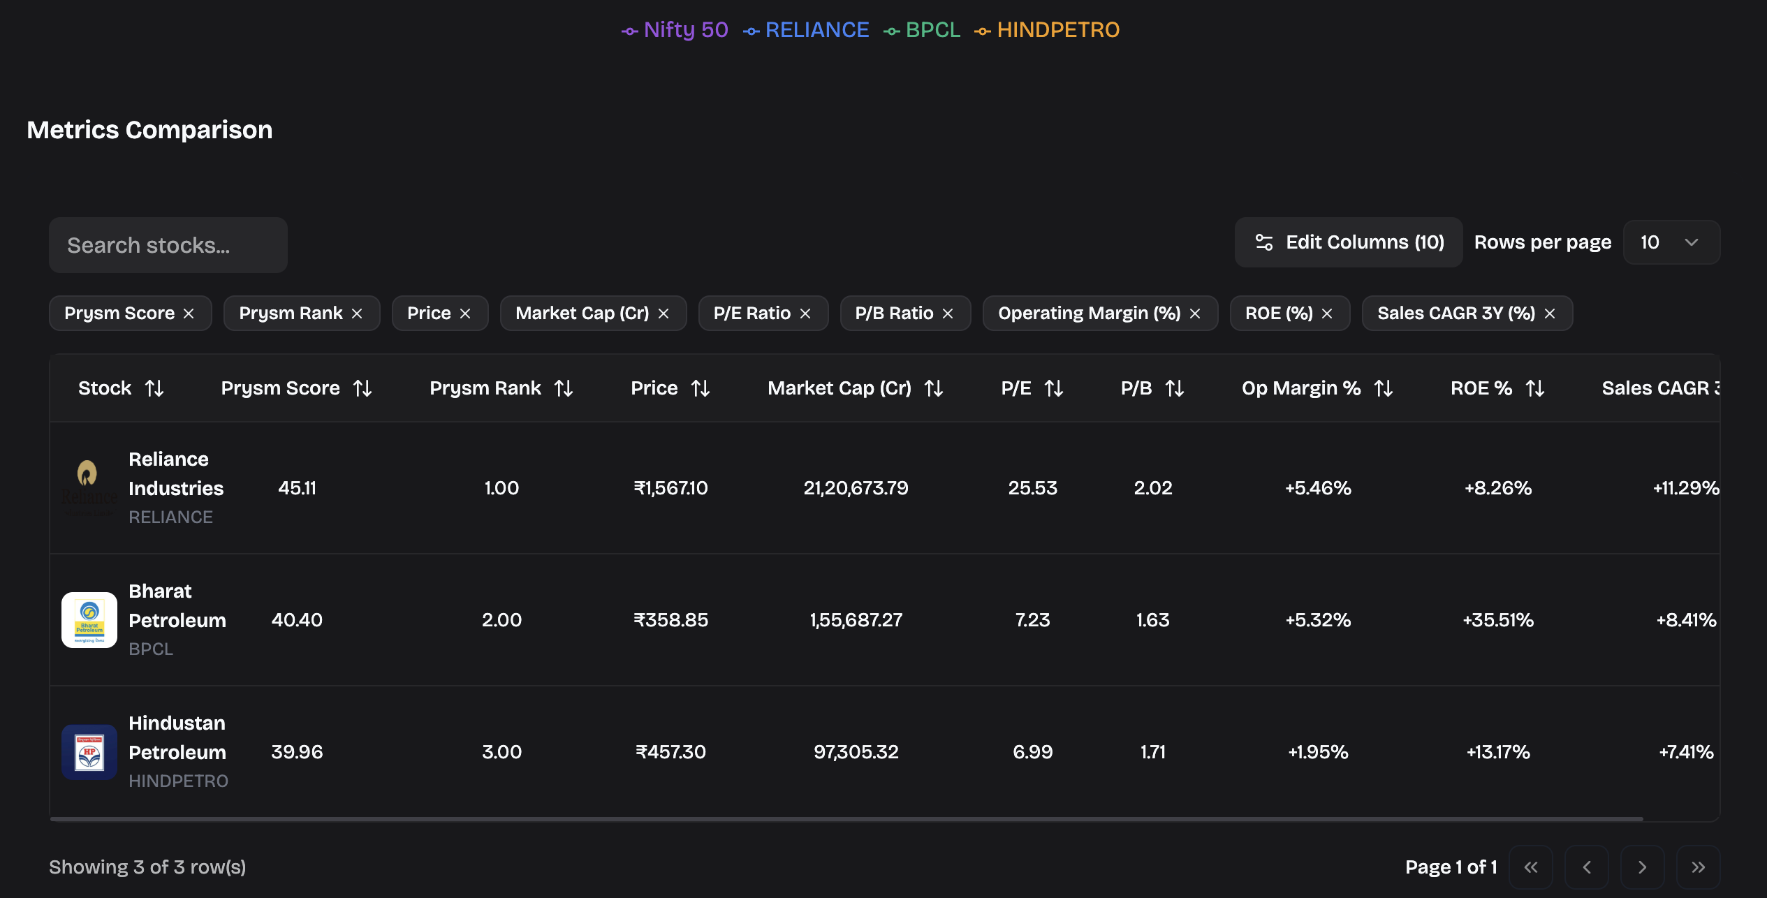Remove the P/B Ratio column chip
The width and height of the screenshot is (1767, 898).
948,314
